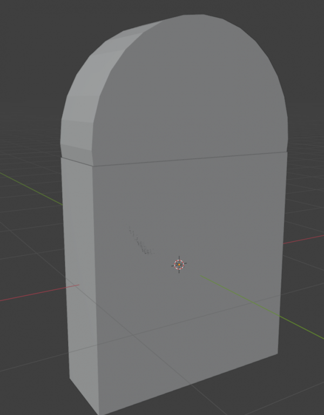Click the red-white 3D cursor
The width and height of the screenshot is (324, 415).
click(179, 264)
